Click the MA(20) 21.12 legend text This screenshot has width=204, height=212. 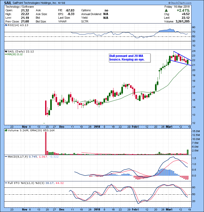(15, 54)
